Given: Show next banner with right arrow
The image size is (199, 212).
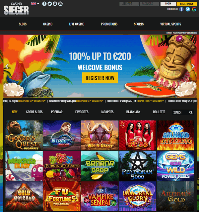Looking at the screenshot, I should [193, 66].
